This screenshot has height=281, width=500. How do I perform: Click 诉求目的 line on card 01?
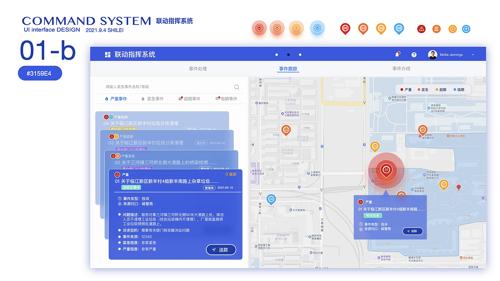click(x=156, y=230)
